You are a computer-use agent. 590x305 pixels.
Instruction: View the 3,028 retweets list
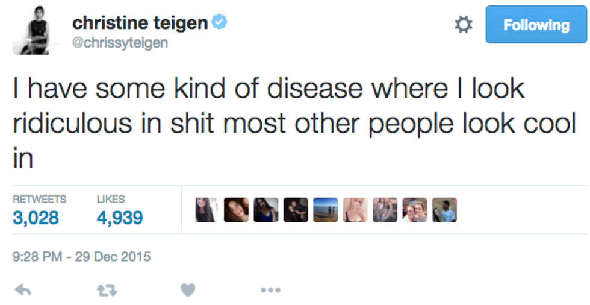[36, 218]
